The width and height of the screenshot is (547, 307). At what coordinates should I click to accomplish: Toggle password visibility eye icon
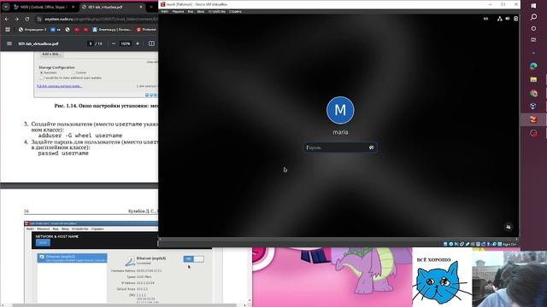click(x=372, y=148)
